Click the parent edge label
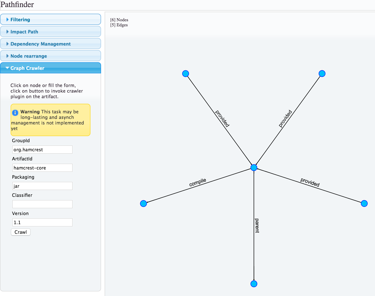375x296 pixels. click(x=257, y=225)
